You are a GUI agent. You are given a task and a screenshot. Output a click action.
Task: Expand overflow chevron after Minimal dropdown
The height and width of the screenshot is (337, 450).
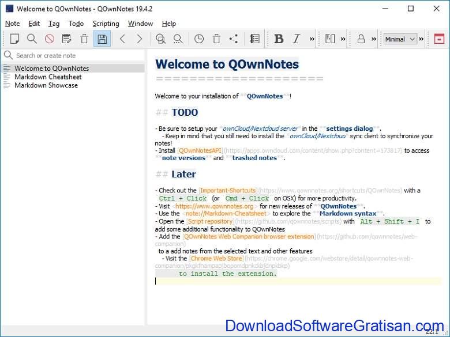(421, 39)
